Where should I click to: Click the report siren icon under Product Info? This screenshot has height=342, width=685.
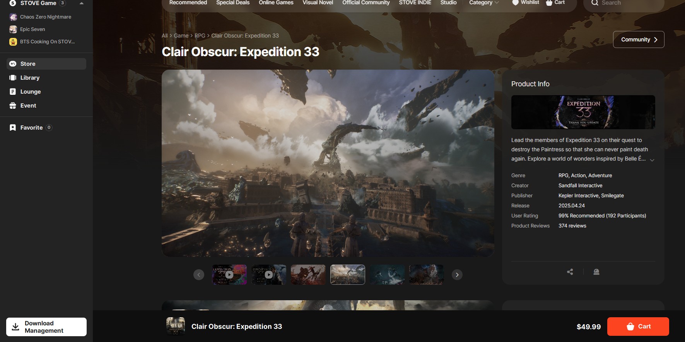(x=596, y=272)
